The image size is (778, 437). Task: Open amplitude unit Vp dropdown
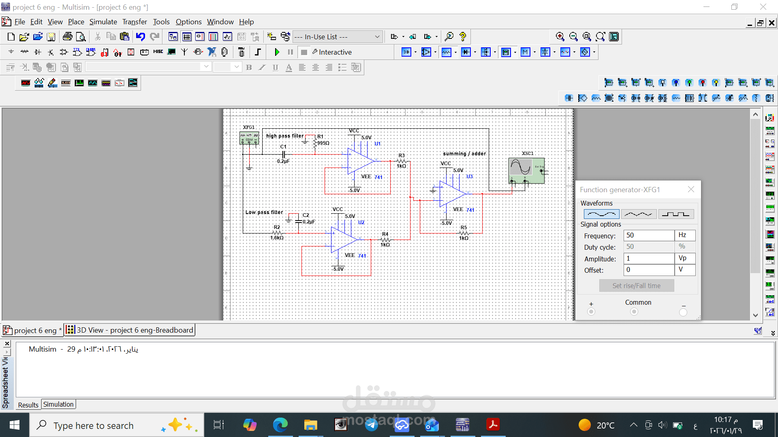(685, 259)
